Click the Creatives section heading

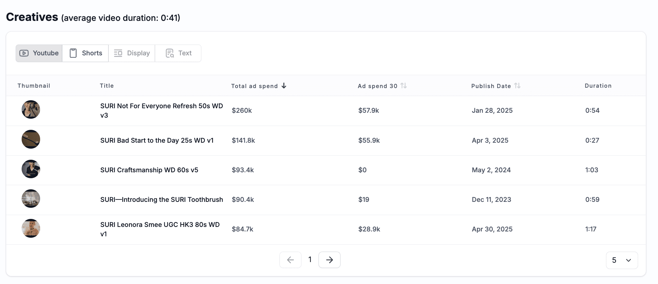point(32,17)
